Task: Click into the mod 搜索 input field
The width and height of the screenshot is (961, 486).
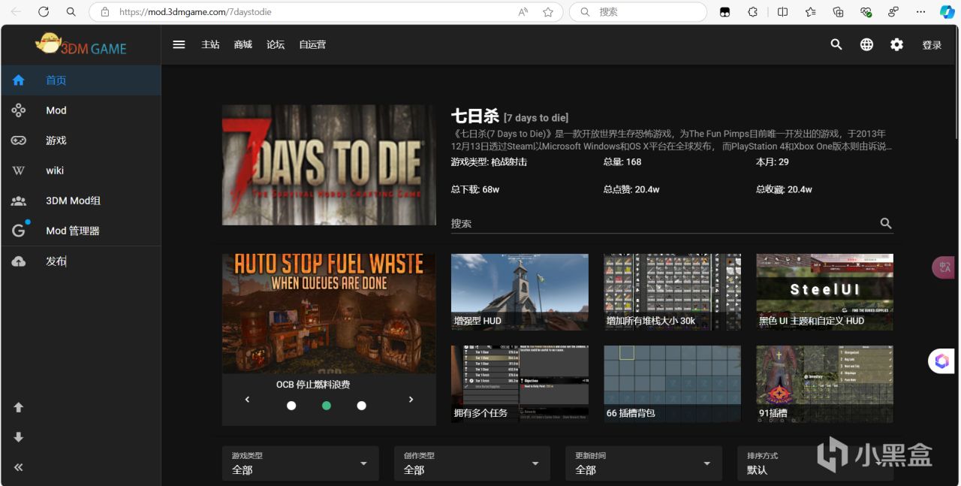Action: (x=664, y=223)
